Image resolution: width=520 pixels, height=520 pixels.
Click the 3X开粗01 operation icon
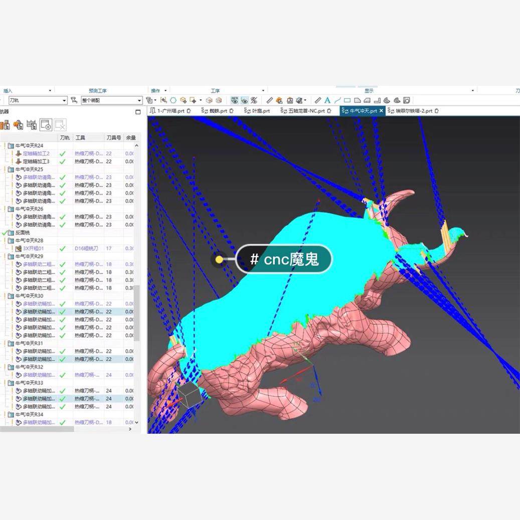click(19, 248)
